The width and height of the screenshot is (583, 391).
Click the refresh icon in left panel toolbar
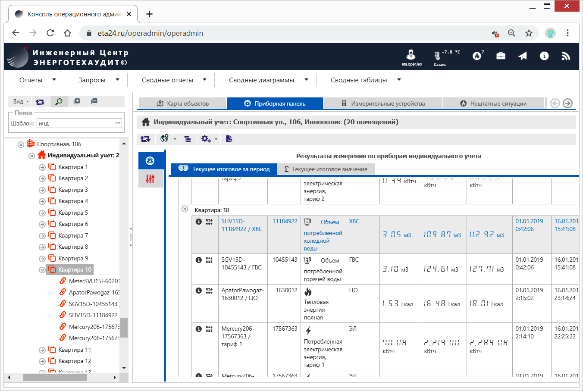[40, 102]
